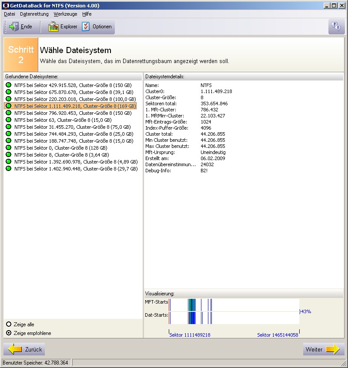Select NTFS at Sektor 1.402.940.448 (29,7 GB)

pos(76,169)
